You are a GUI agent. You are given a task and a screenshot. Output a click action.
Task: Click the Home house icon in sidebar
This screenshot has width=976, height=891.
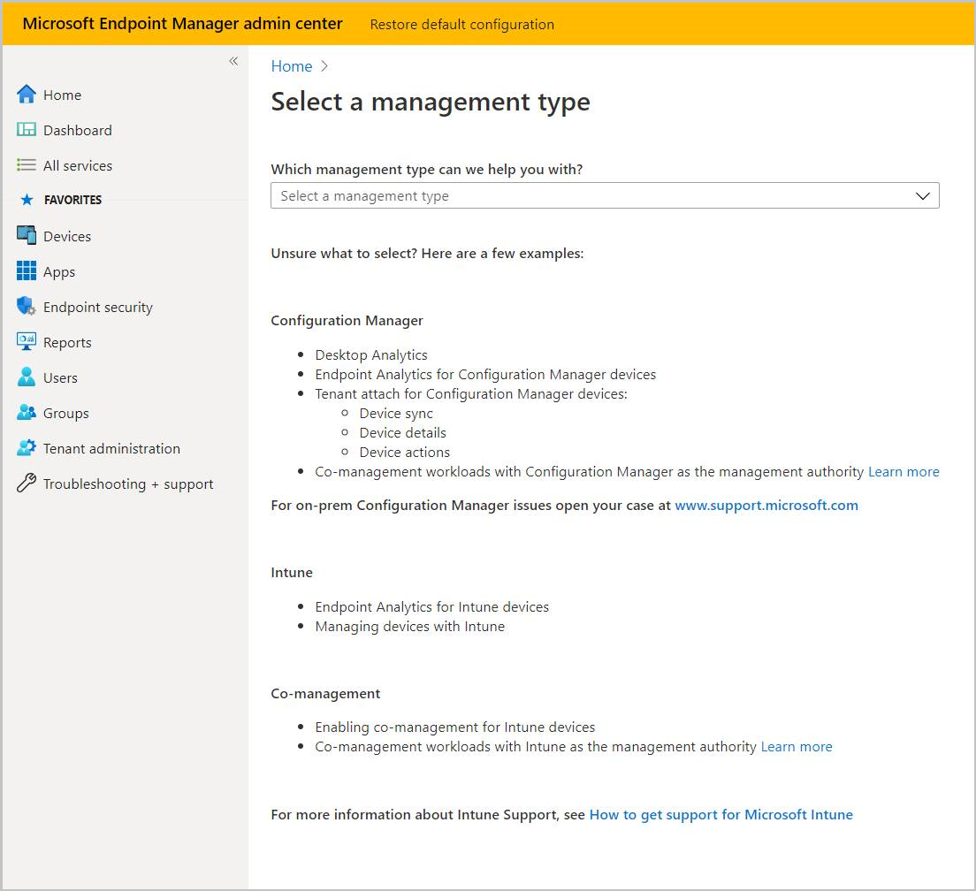pos(27,95)
